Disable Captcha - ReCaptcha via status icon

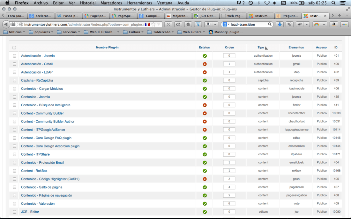[x=205, y=80]
